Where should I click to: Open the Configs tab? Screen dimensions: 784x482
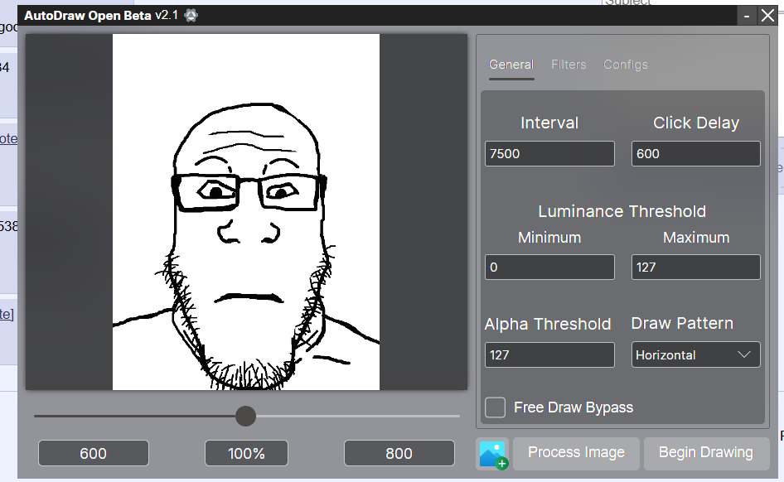pyautogui.click(x=625, y=65)
